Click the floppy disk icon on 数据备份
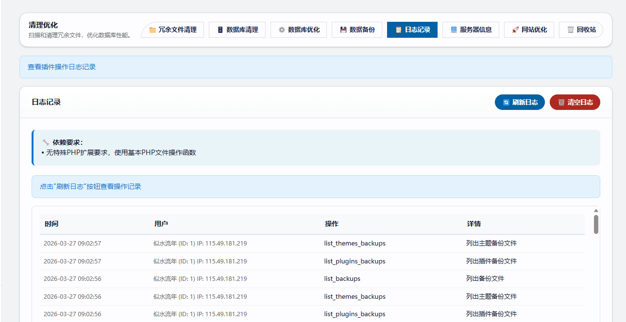Screen dimensions: 626x322 (343, 30)
